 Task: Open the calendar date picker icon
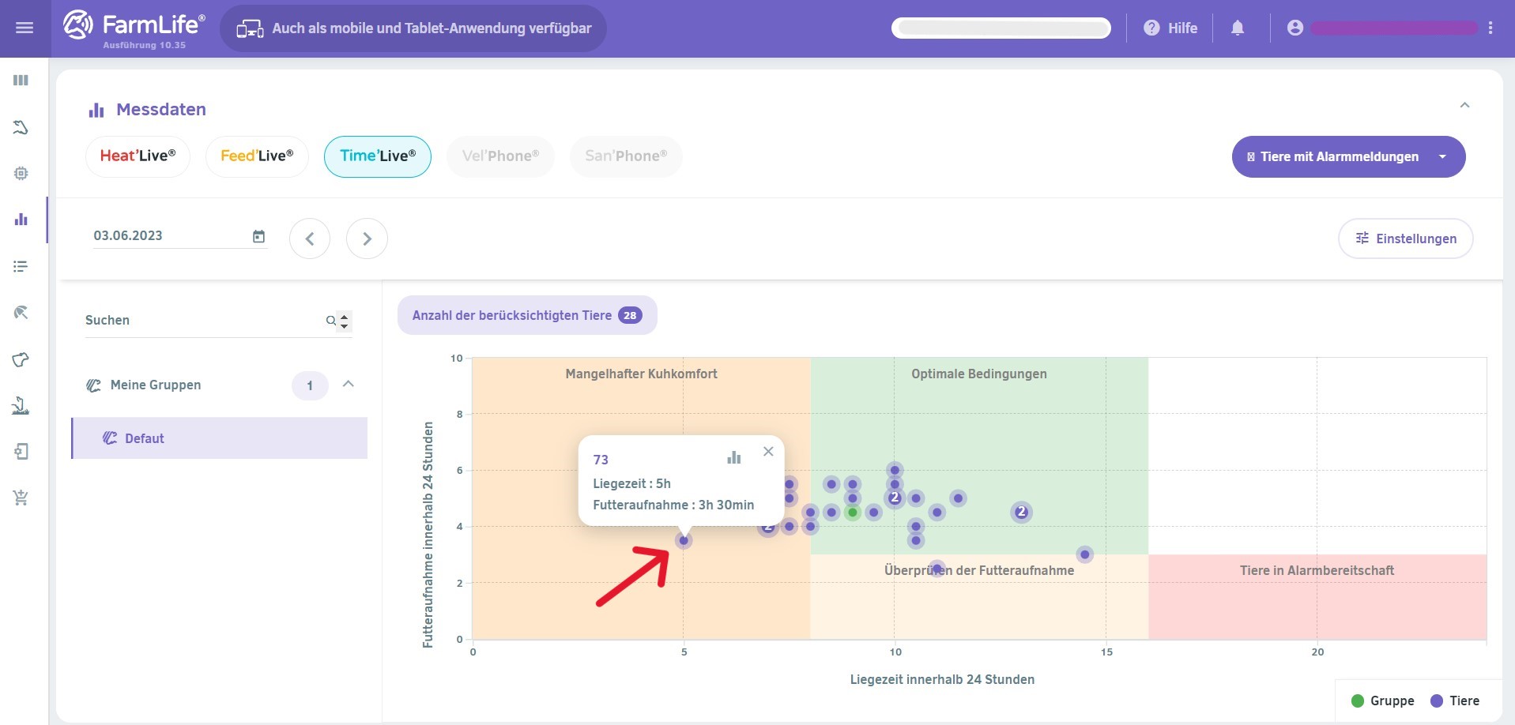pyautogui.click(x=258, y=236)
